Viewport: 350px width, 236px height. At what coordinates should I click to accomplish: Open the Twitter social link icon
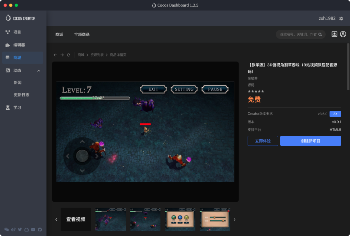coord(20,230)
